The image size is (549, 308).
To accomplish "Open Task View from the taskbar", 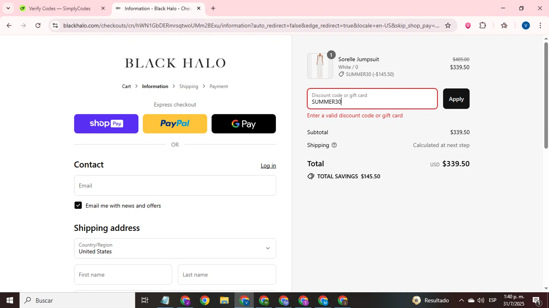I will coord(145,300).
